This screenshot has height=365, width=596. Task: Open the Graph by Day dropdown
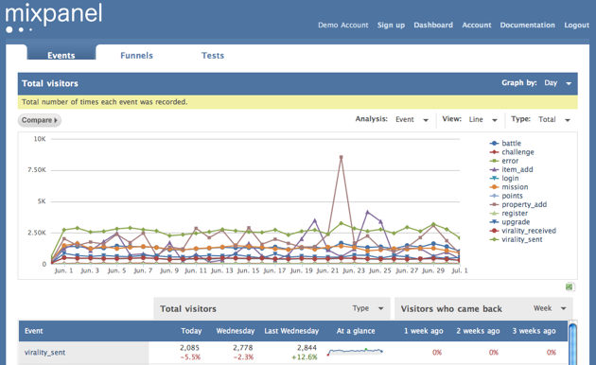pyautogui.click(x=557, y=83)
